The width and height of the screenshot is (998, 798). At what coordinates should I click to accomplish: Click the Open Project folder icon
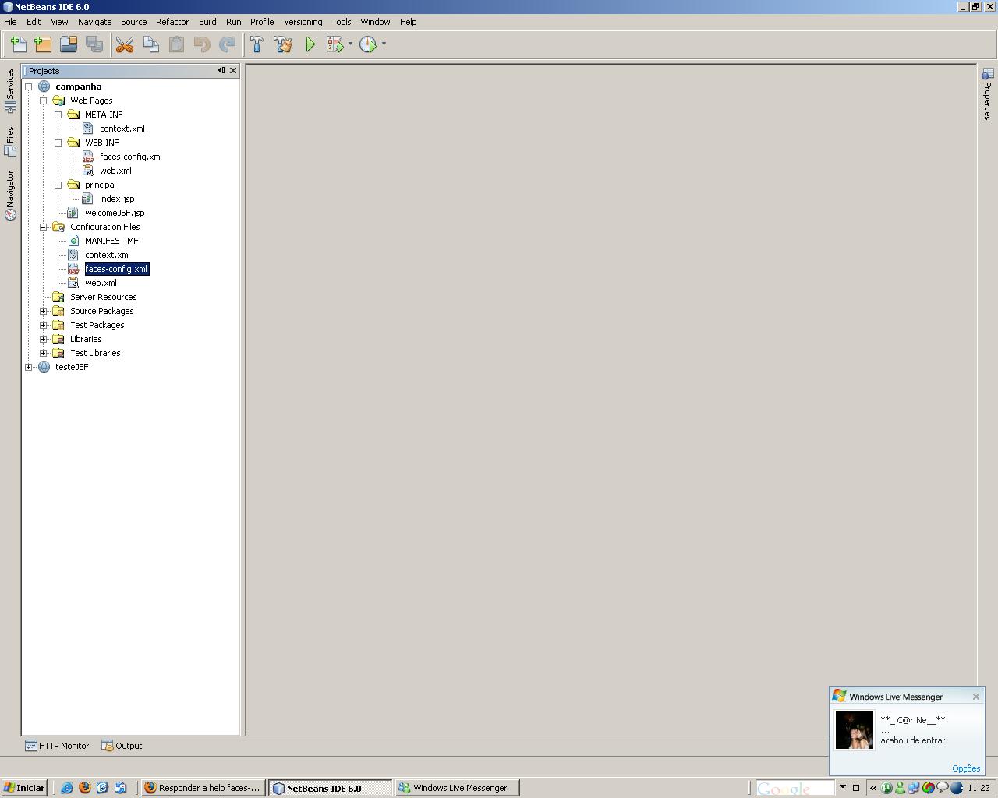point(69,44)
